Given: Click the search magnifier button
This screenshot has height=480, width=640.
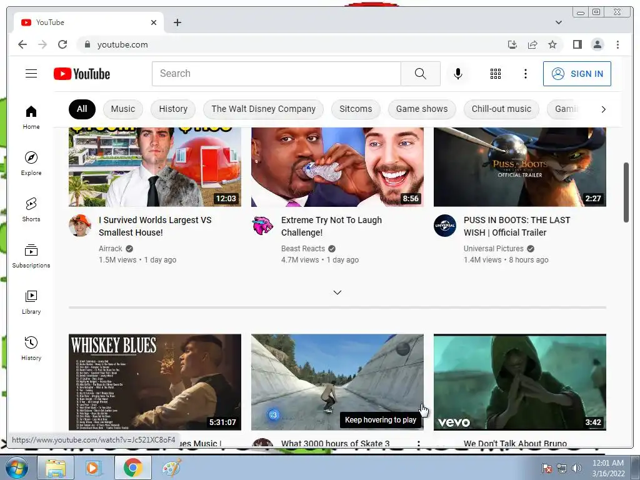Looking at the screenshot, I should (x=421, y=74).
